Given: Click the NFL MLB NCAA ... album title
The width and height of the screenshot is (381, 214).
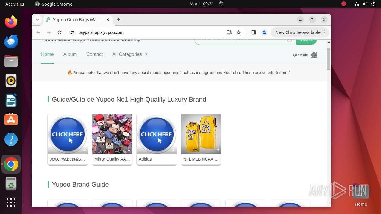Looking at the screenshot, I should click(201, 159).
